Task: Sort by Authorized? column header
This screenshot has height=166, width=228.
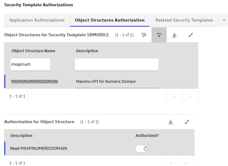Action: (x=147, y=136)
